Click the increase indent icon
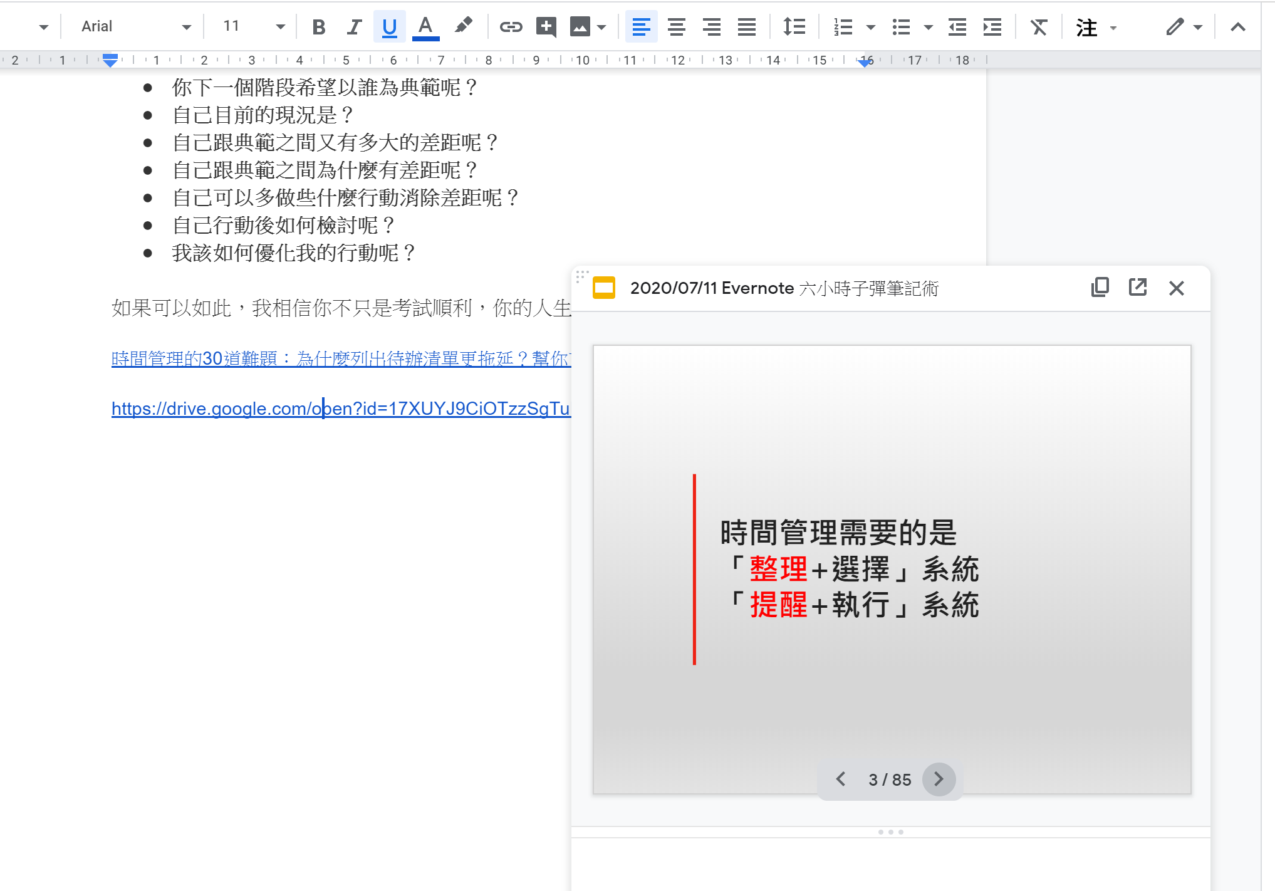Image resolution: width=1275 pixels, height=891 pixels. (x=992, y=27)
